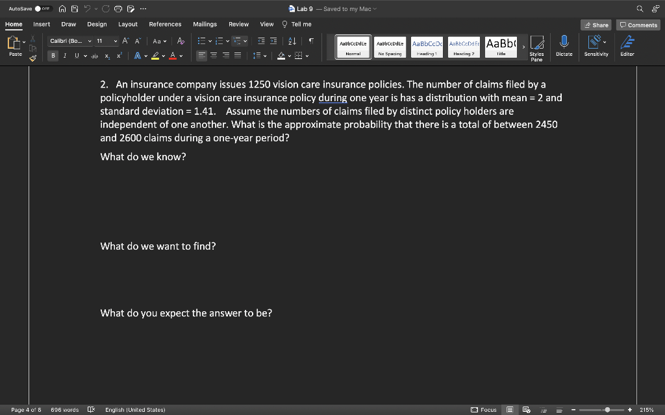
Task: Click Tell me search box
Action: pyautogui.click(x=297, y=24)
